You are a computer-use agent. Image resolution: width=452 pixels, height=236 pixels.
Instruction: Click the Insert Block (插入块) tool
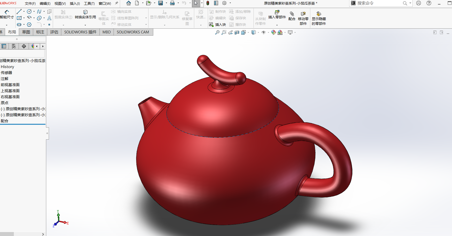pyautogui.click(x=218, y=25)
